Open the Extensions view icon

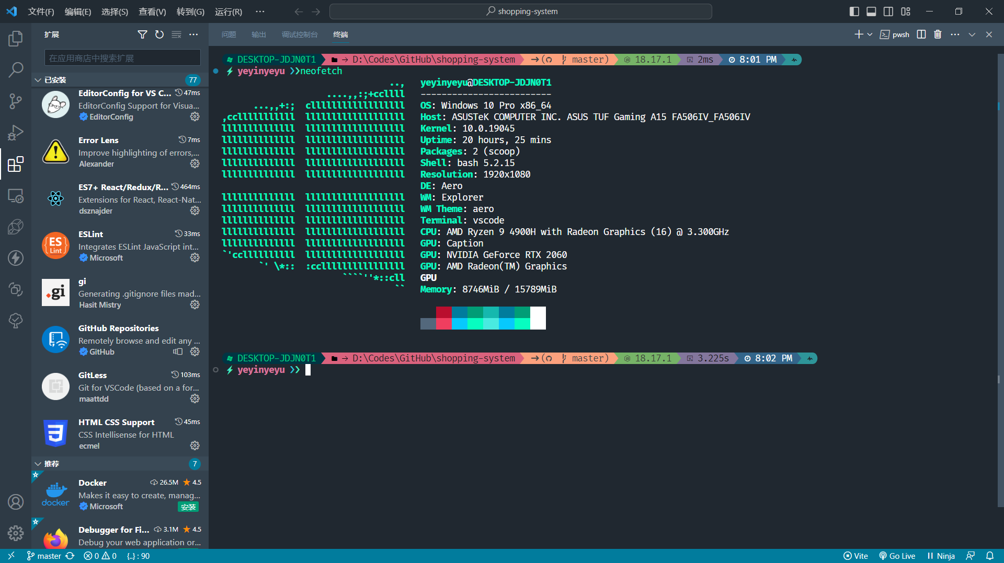16,164
